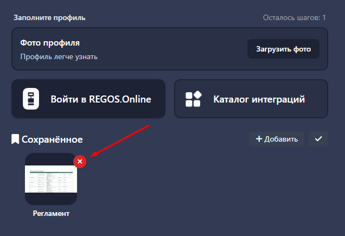
Task: Click the Осталось шагов: 1 counter
Action: pyautogui.click(x=294, y=18)
